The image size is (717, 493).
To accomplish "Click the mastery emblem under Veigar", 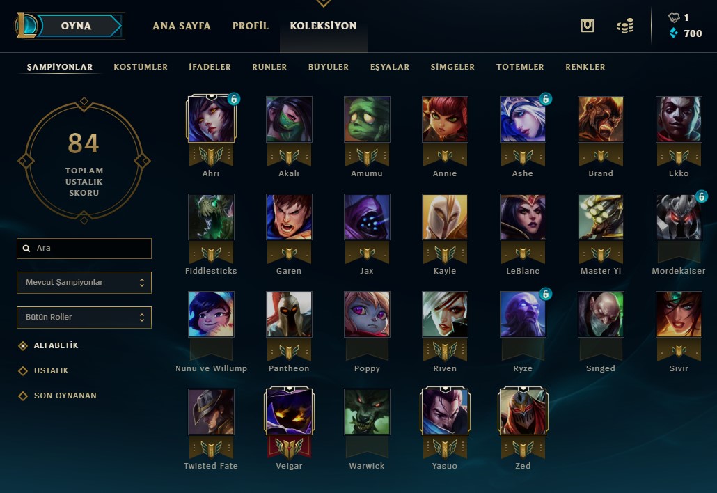I will (289, 447).
